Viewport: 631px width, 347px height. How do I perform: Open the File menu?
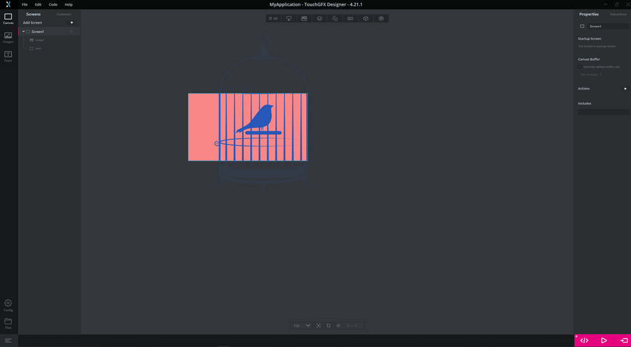click(x=25, y=4)
